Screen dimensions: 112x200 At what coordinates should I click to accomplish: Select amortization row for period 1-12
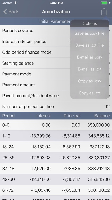[56, 136]
